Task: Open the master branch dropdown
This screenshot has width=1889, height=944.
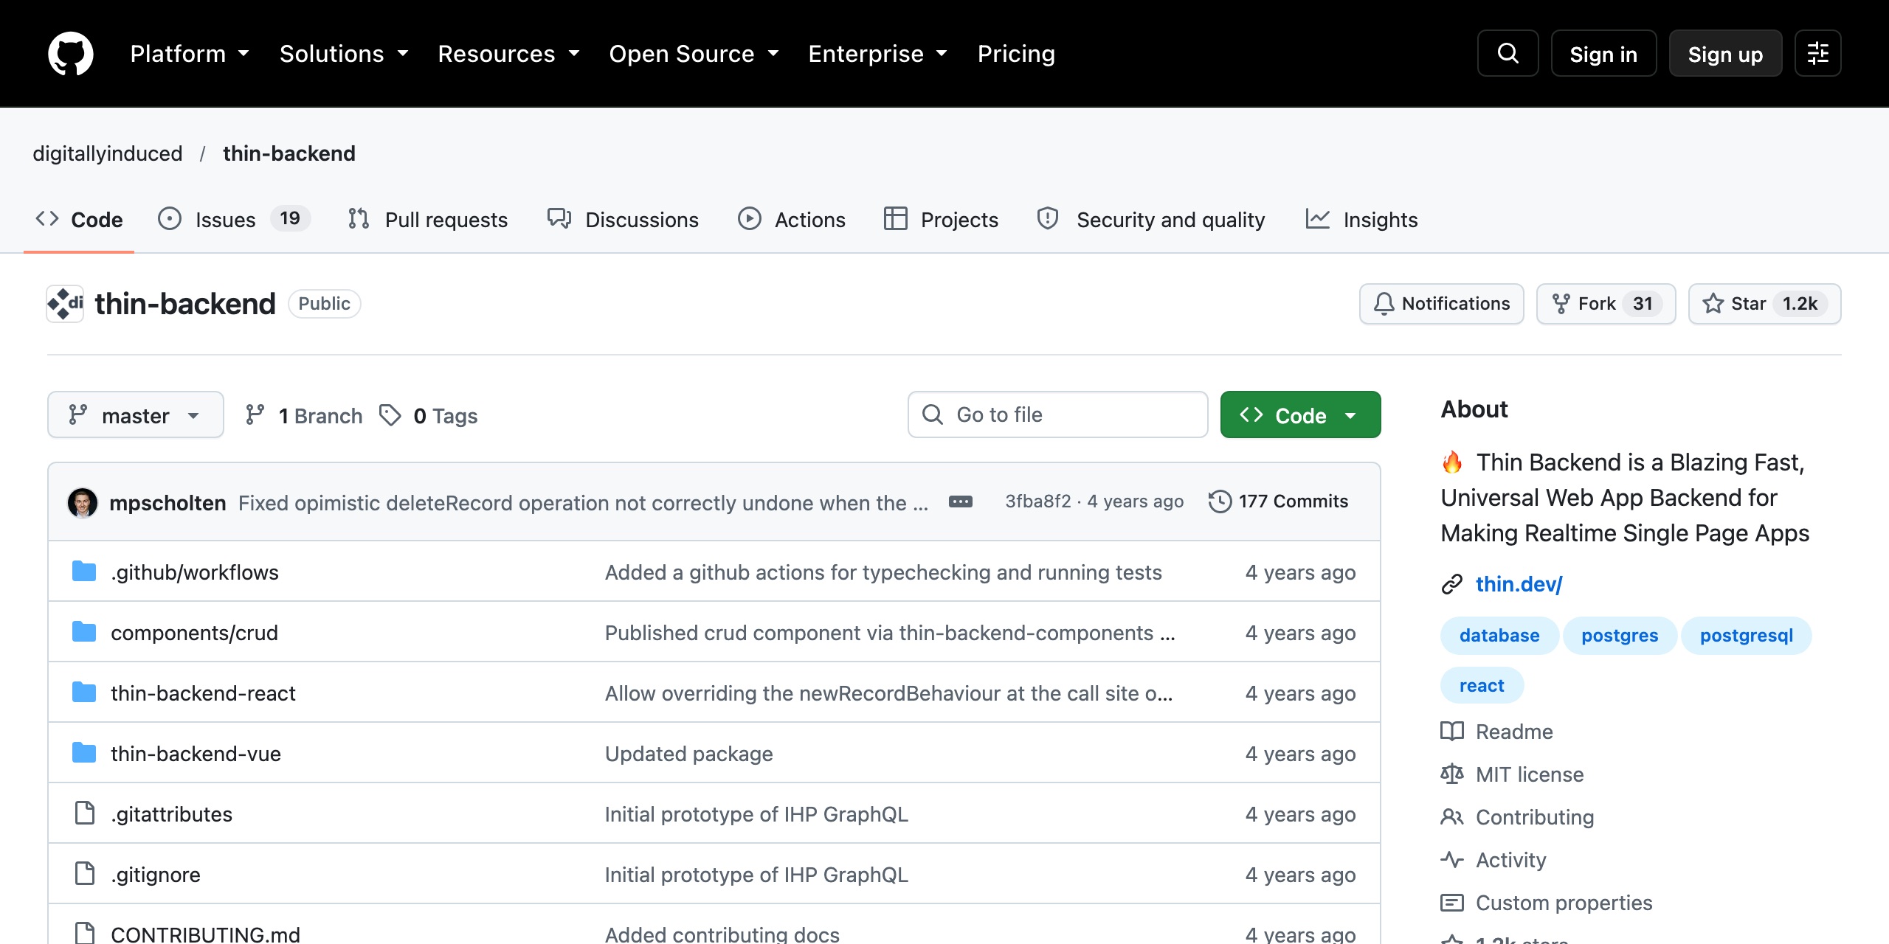Action: [135, 414]
